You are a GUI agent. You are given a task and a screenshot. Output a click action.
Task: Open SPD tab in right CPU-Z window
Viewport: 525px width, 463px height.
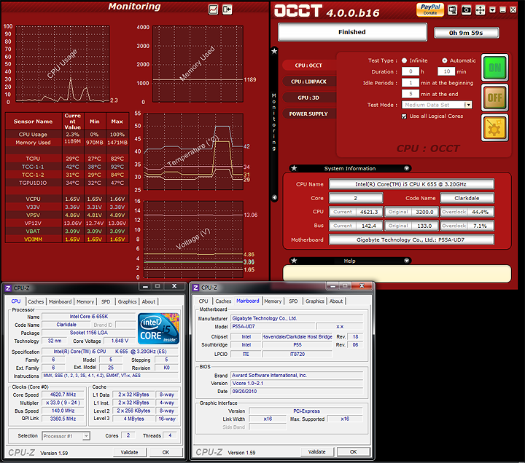(293, 301)
